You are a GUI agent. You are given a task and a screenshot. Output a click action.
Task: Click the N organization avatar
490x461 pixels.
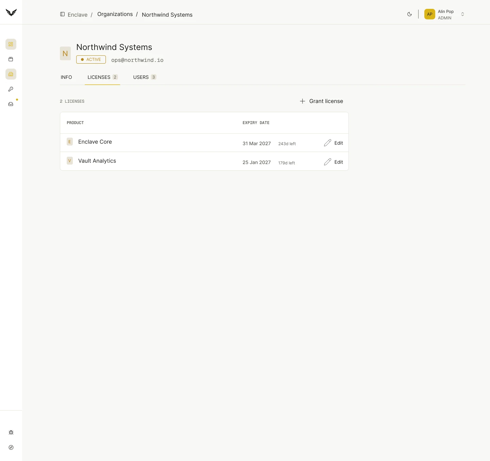click(65, 53)
